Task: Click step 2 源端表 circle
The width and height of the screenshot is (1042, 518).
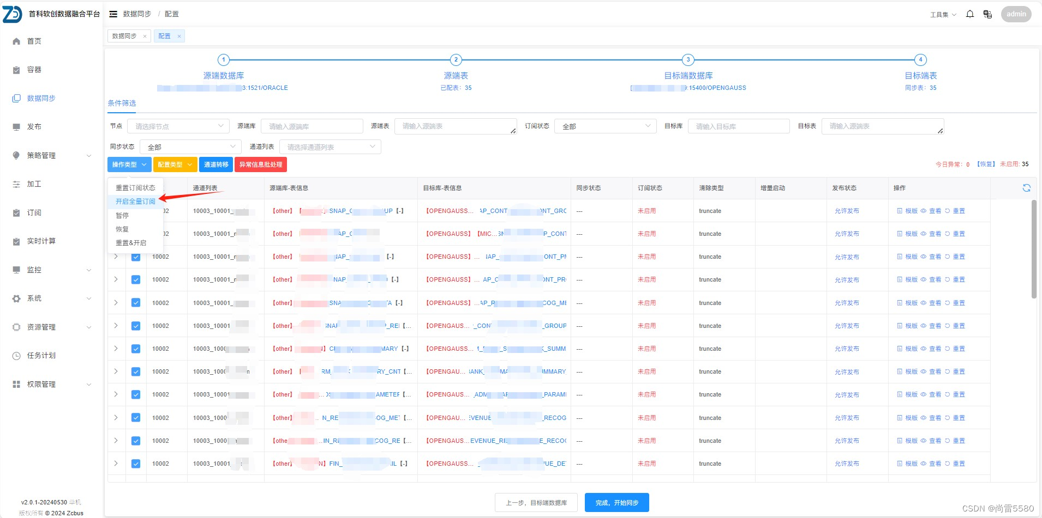Action: (456, 60)
